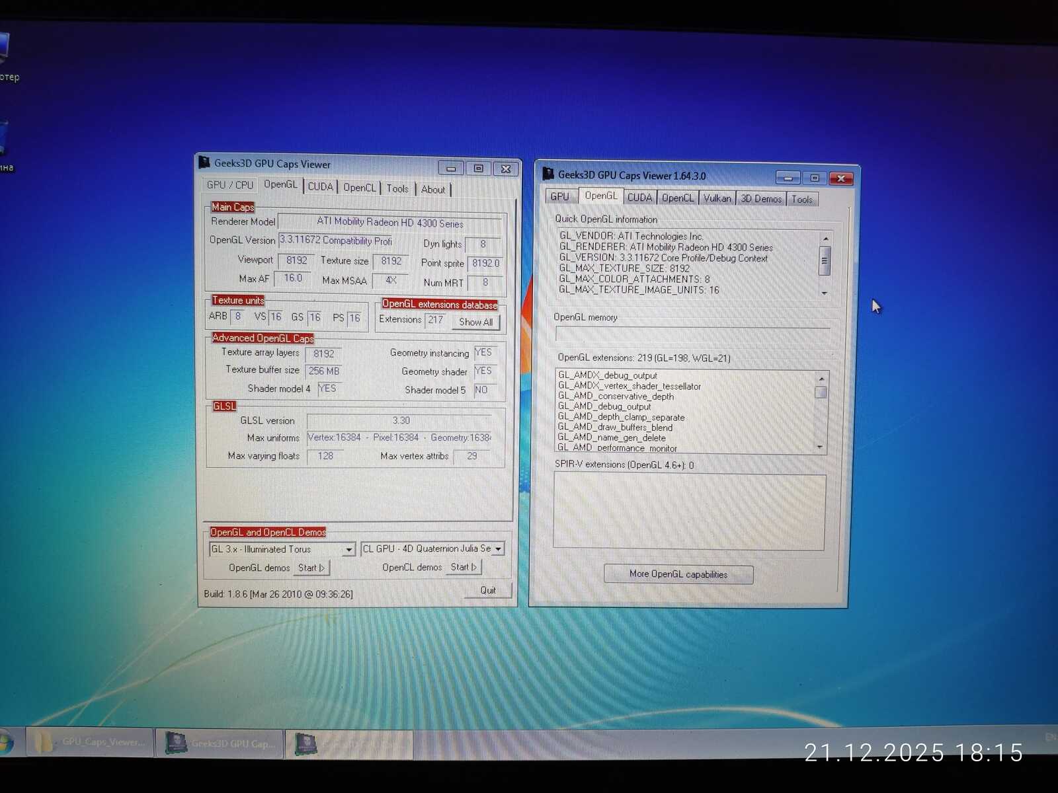
Task: Open the CUDA tab in the 1.64.3.0 window
Action: 639,198
